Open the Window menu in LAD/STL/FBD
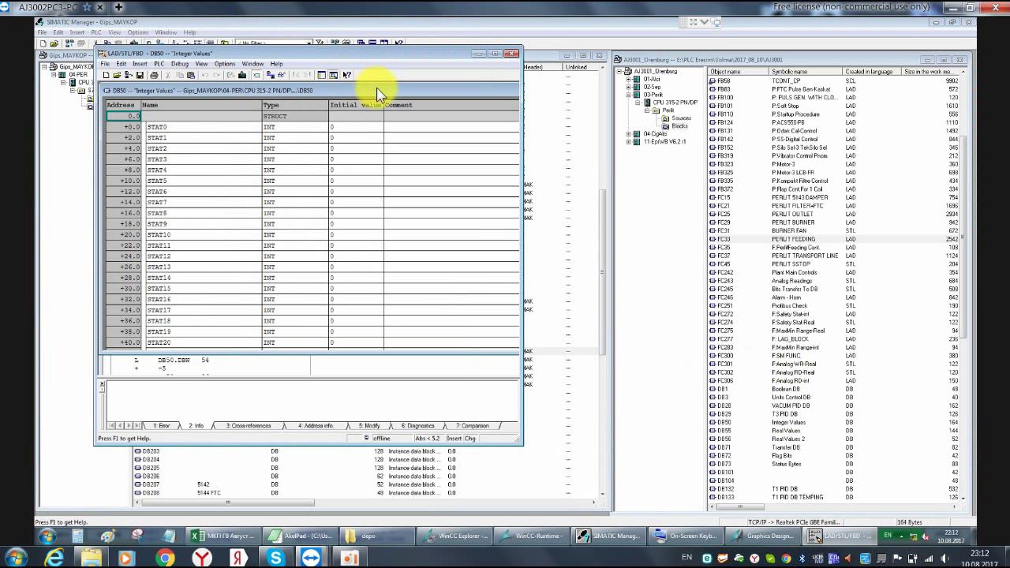Screen dimensions: 1010x568 [252, 64]
